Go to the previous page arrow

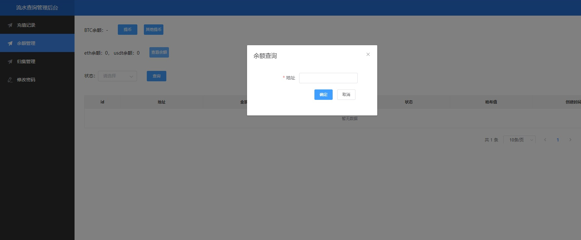coord(545,140)
